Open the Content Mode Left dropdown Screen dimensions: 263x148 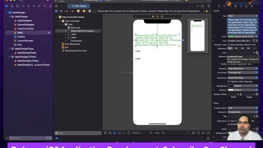click(243, 108)
